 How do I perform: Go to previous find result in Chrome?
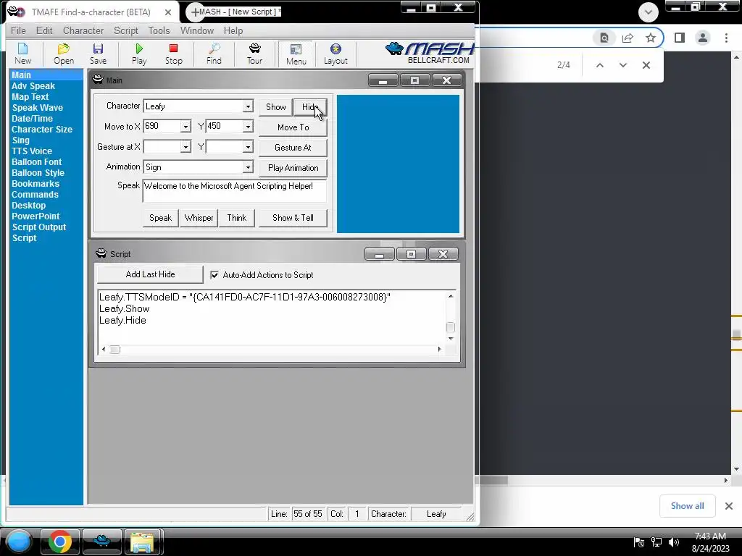pyautogui.click(x=599, y=65)
